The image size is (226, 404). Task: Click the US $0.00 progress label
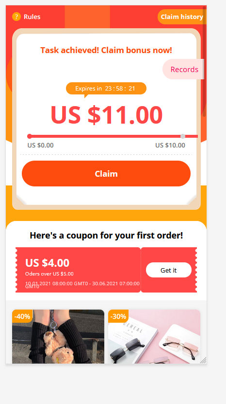click(x=41, y=146)
